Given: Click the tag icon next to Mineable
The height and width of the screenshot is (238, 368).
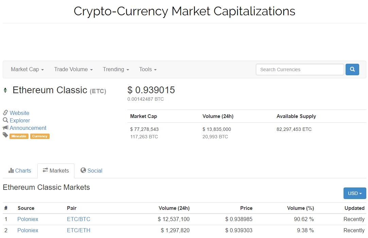Looking at the screenshot, I should [5, 135].
